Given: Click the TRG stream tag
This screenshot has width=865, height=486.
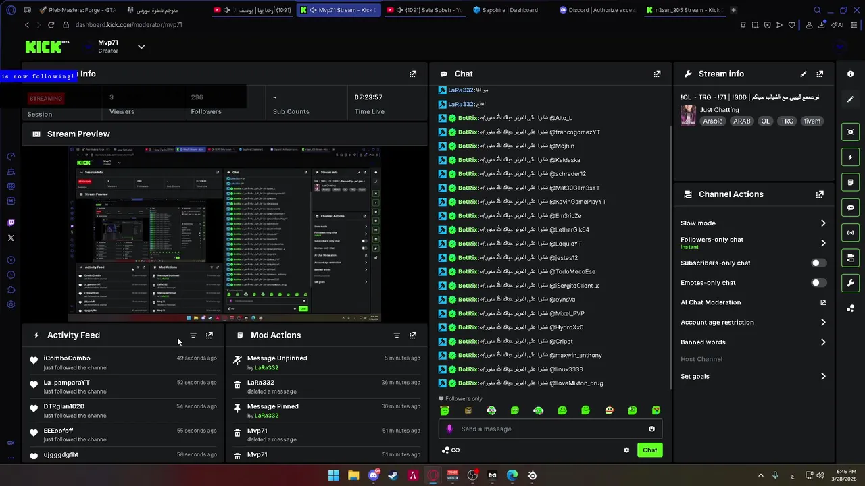Looking at the screenshot, I should pyautogui.click(x=787, y=122).
